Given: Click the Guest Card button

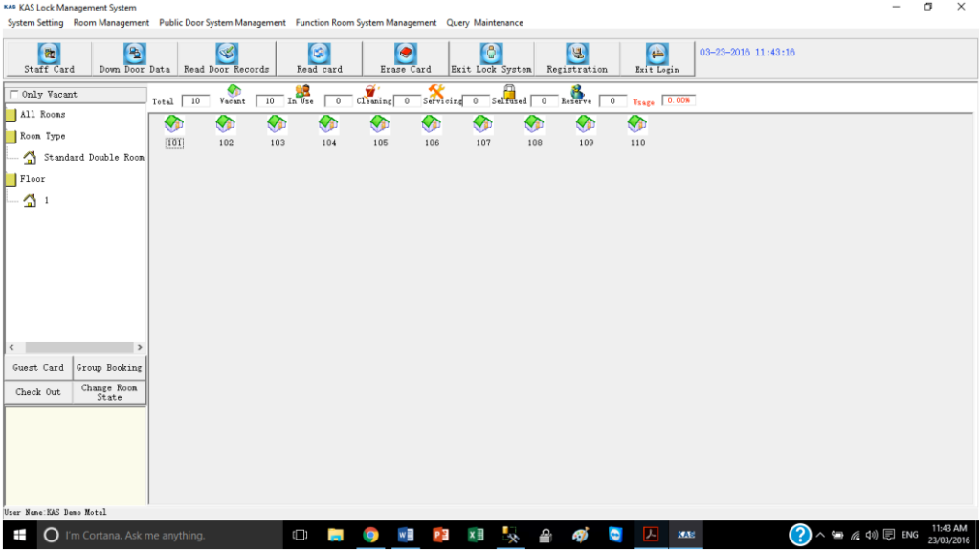Looking at the screenshot, I should click(x=38, y=368).
